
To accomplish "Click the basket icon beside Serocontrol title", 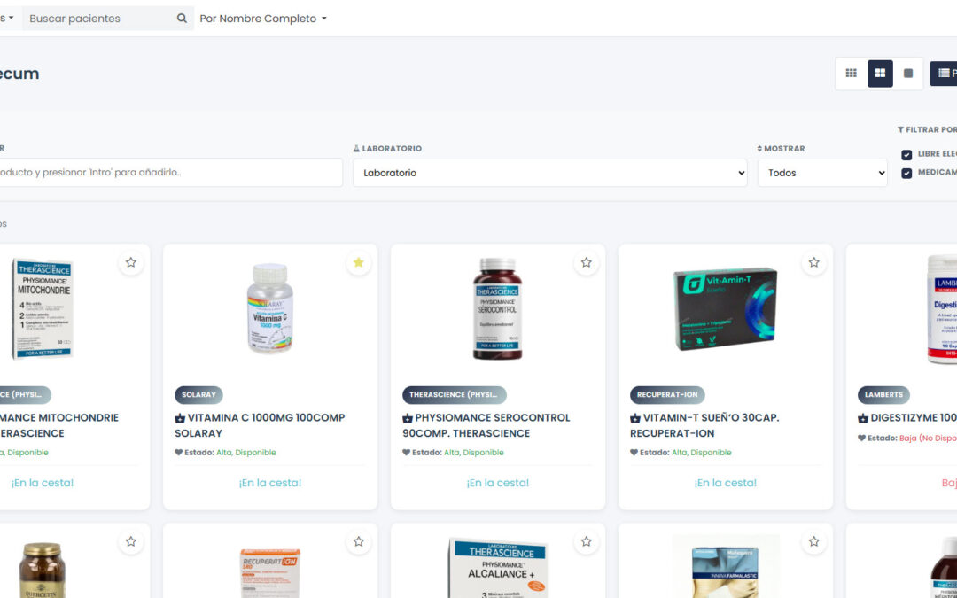I will click(x=408, y=418).
